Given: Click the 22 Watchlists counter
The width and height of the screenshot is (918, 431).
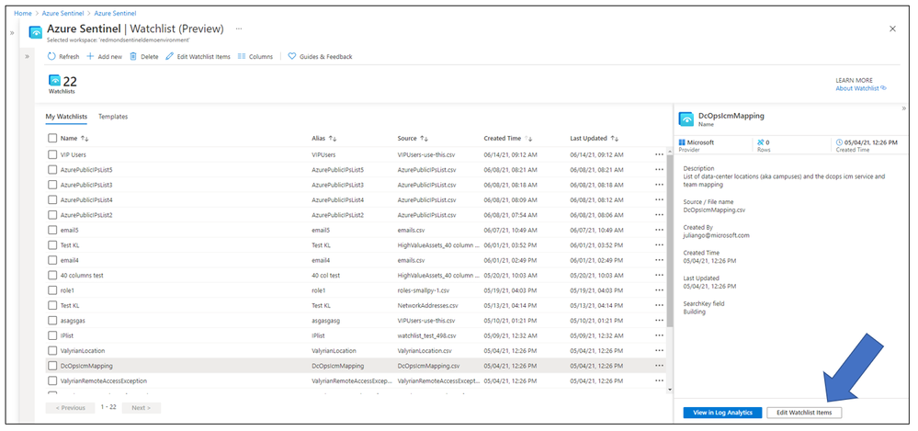Looking at the screenshot, I should 62,85.
